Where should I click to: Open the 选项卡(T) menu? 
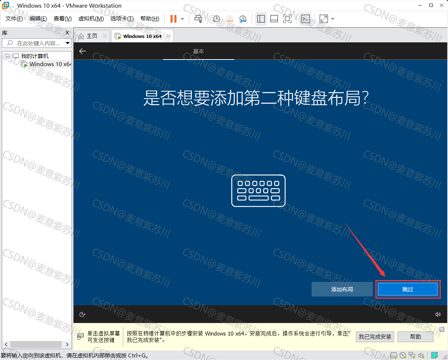click(122, 19)
